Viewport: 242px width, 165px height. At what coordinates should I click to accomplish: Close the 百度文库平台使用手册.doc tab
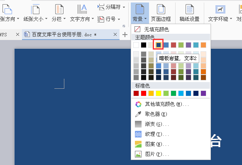115,35
